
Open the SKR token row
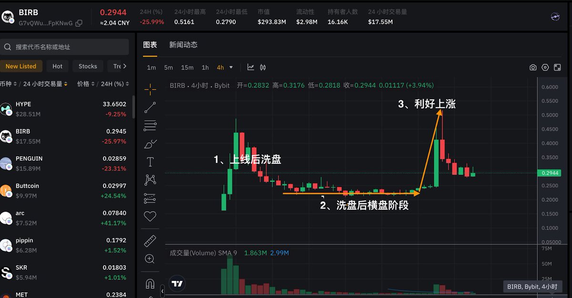point(64,272)
